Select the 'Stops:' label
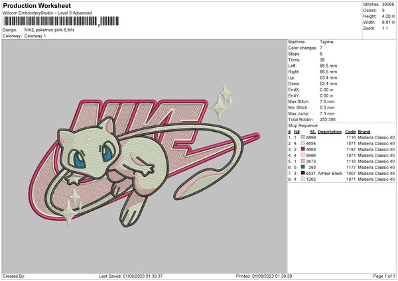The height and width of the screenshot is (281, 398). 294,54
